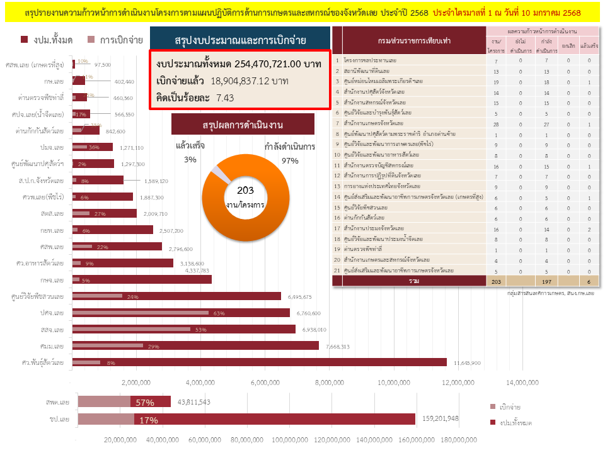
Task: Click the 57% label on สพด.เลย bar
Action: pyautogui.click(x=145, y=403)
